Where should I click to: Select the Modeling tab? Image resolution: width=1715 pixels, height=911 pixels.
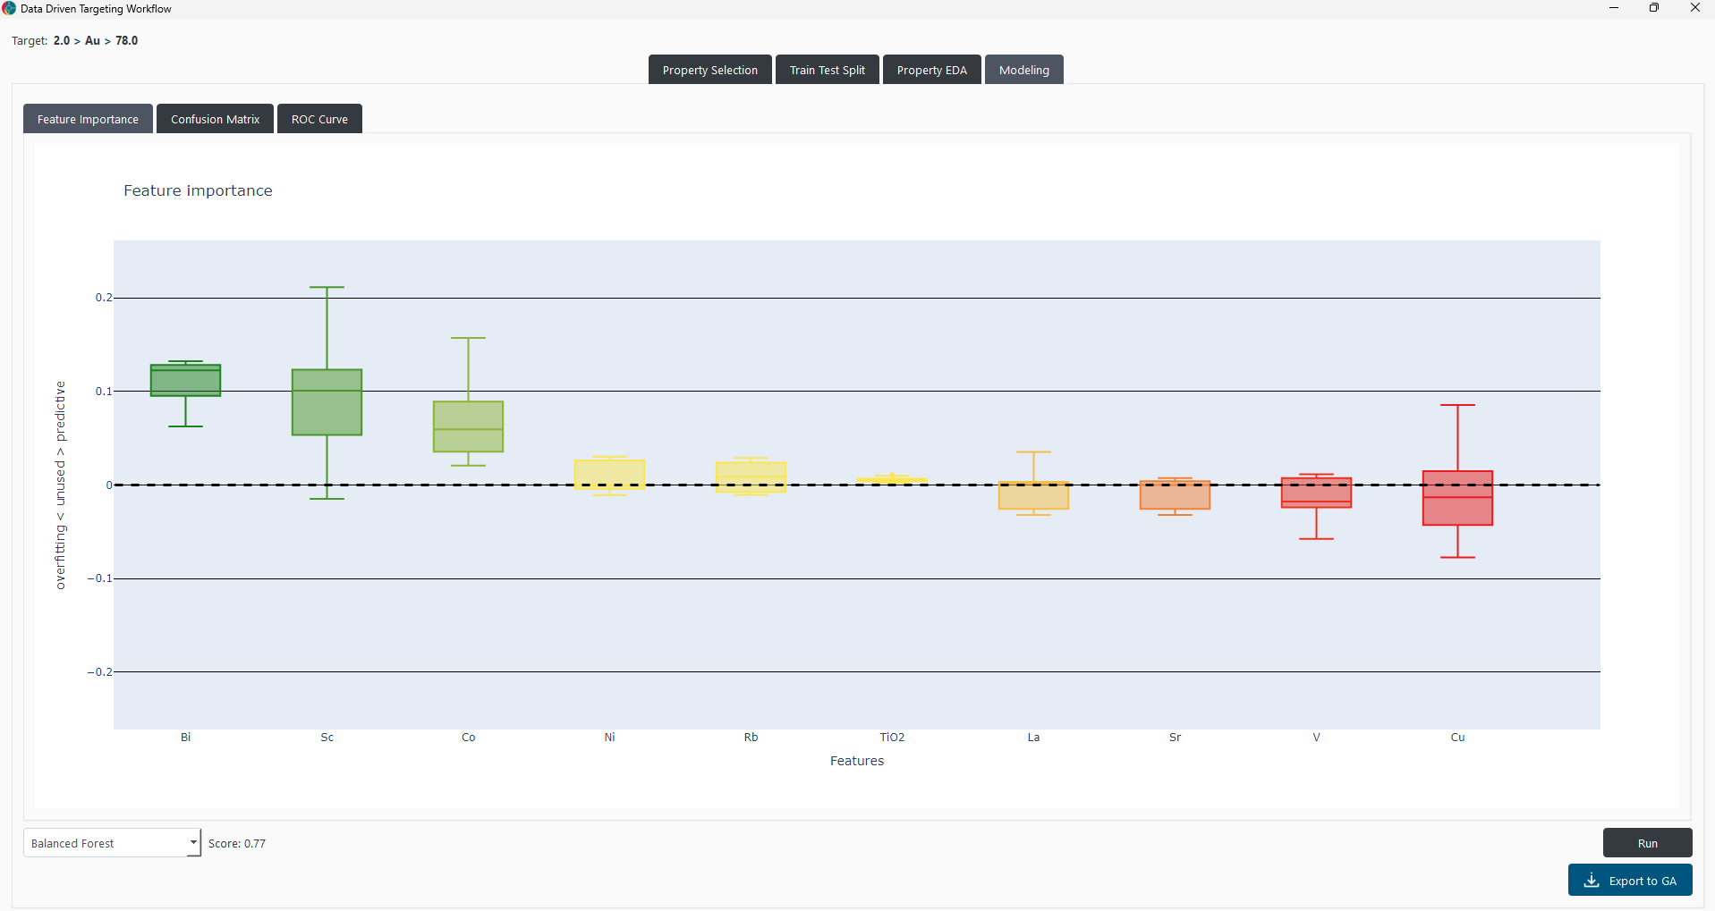1023,70
